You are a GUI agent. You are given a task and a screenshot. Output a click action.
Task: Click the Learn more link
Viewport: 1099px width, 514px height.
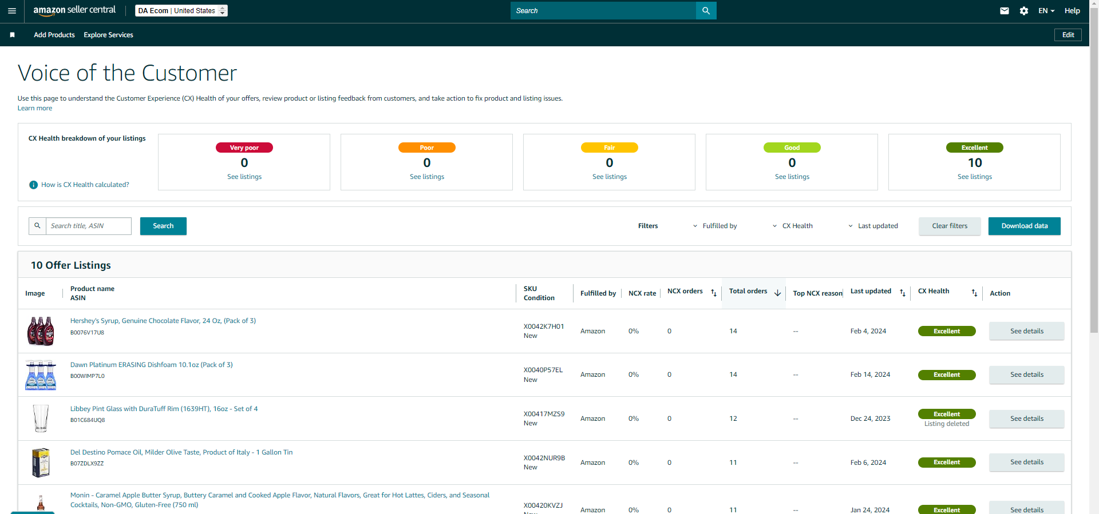35,108
